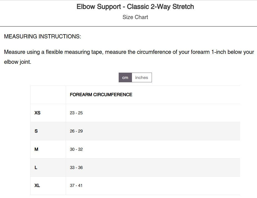Viewport: 257px width, 198px height.
Task: Click the 30 - 32 measurement cell
Action: (x=153, y=149)
